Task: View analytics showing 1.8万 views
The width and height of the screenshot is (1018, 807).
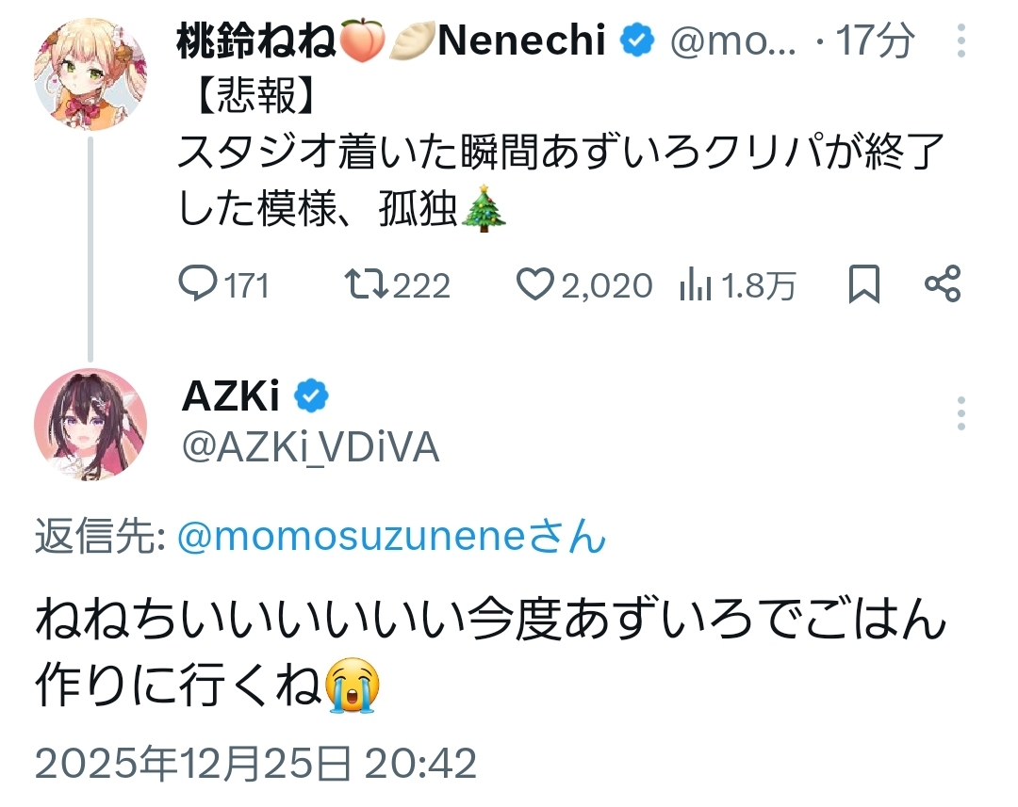Action: tap(695, 284)
